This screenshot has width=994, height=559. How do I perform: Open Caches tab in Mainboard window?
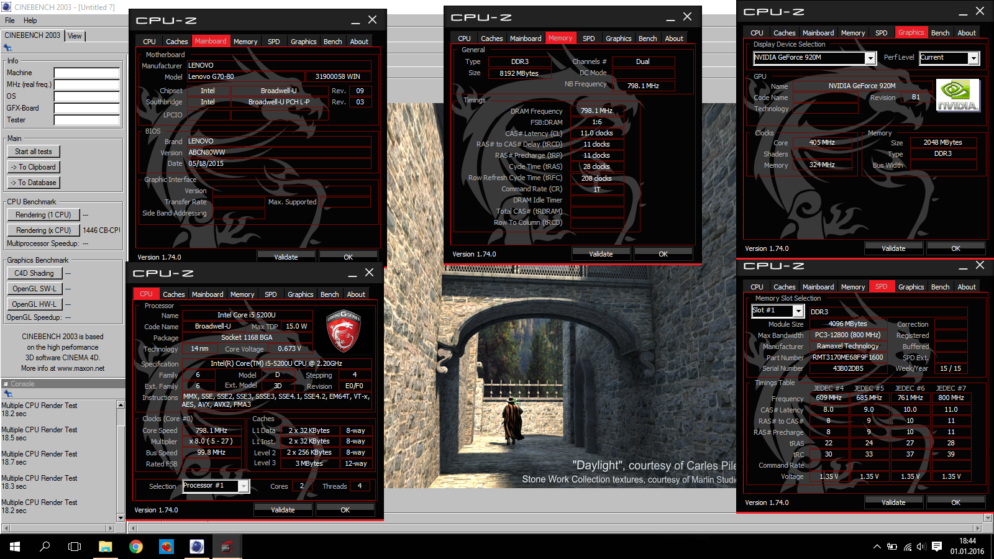[176, 42]
